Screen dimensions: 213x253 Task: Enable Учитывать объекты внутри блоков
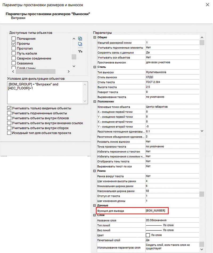click(9, 118)
